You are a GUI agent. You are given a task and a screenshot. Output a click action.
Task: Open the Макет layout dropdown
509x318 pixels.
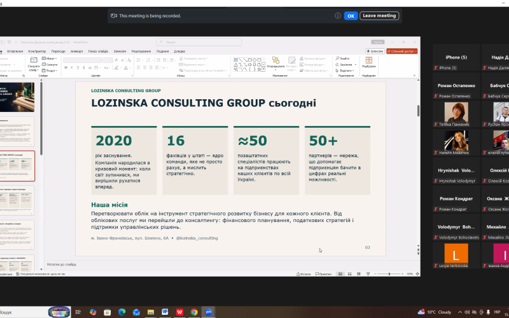tap(50, 59)
